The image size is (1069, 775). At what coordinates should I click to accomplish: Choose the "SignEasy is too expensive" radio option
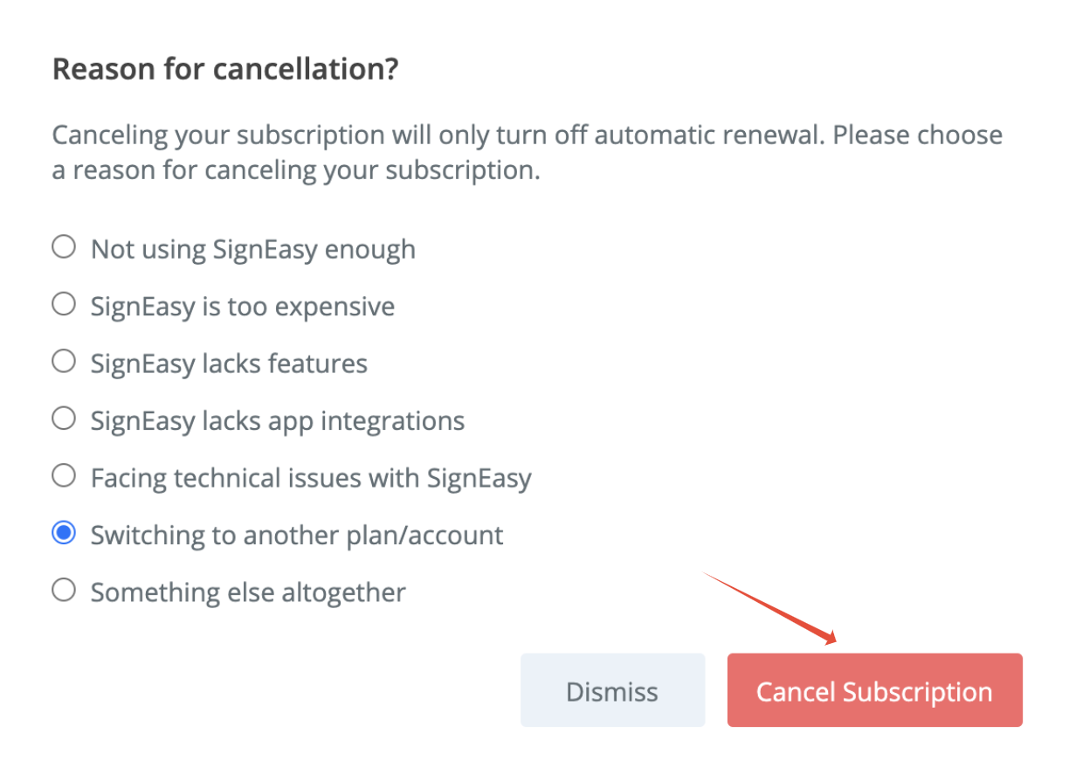point(64,304)
